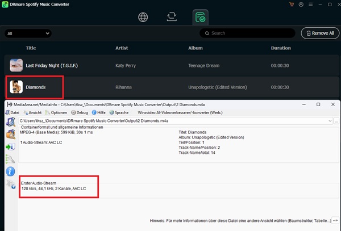This screenshot has width=341, height=231.
Task: Open the shopping cart icon in DRmare title bar
Action: click(292, 5)
